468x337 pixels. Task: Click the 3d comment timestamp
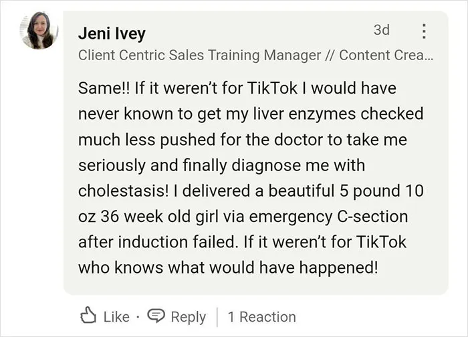tap(382, 30)
